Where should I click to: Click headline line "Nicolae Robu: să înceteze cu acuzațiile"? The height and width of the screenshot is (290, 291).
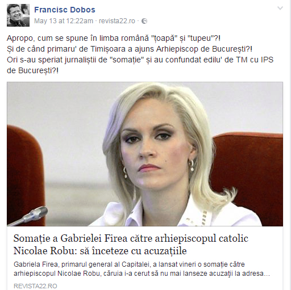[100, 251]
